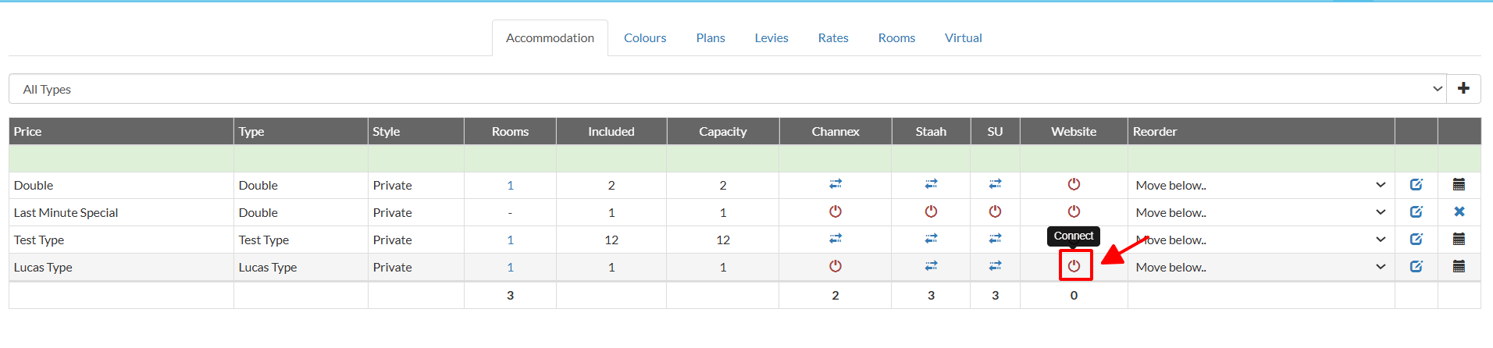Toggle Channex power icon for Lucas Type
The width and height of the screenshot is (1493, 348).
836,266
